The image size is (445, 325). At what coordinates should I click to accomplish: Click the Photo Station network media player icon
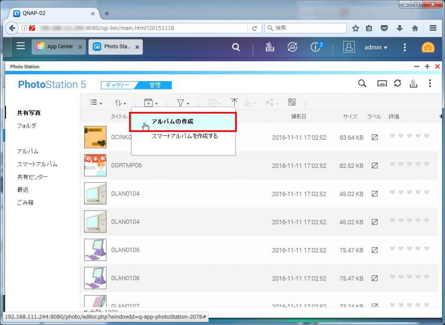382,84
